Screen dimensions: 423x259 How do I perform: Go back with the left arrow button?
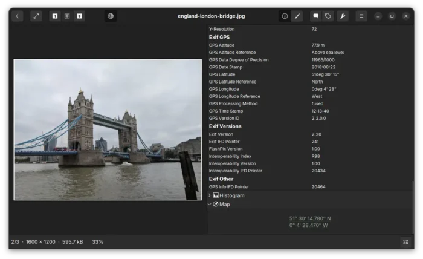pyautogui.click(x=18, y=16)
